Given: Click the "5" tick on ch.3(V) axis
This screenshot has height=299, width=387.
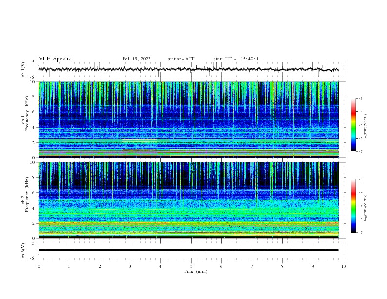Looking at the screenshot, I should 34,243.
